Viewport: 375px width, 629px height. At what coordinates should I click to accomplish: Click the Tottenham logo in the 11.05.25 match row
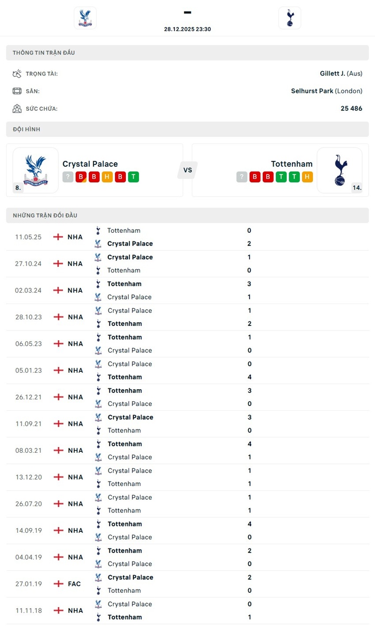point(98,230)
